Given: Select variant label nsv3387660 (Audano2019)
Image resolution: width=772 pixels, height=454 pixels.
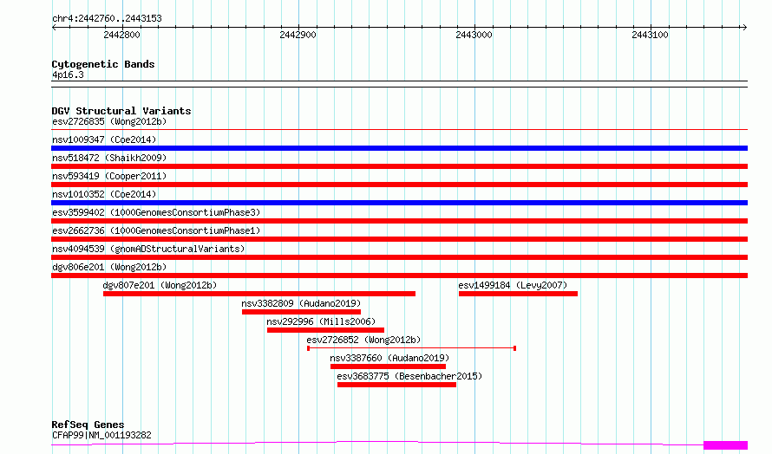Looking at the screenshot, I should [389, 358].
